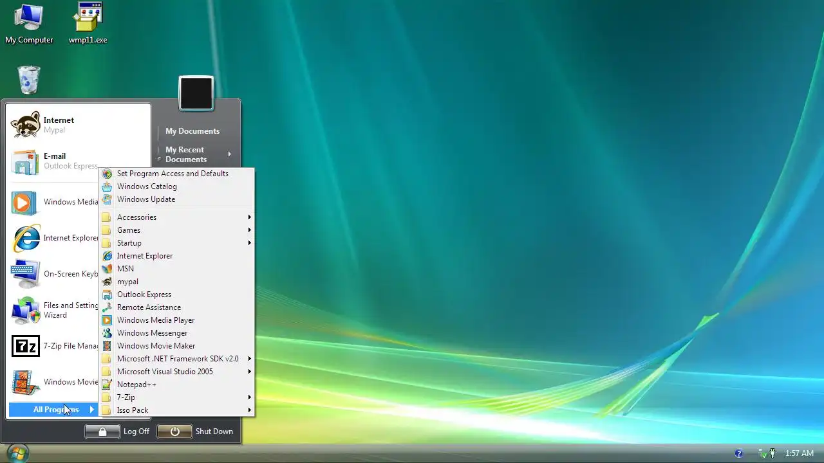Open the Recycle Bin on the desktop
The width and height of the screenshot is (824, 463).
point(29,80)
